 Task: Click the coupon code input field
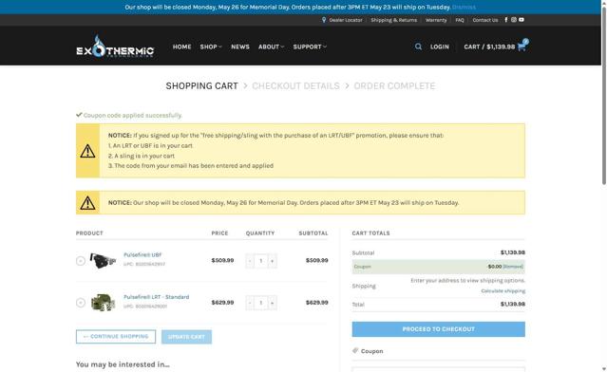click(x=439, y=369)
